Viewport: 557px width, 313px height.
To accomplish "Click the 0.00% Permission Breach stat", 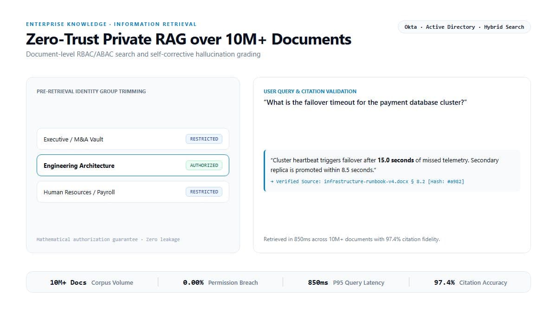I will point(220,282).
